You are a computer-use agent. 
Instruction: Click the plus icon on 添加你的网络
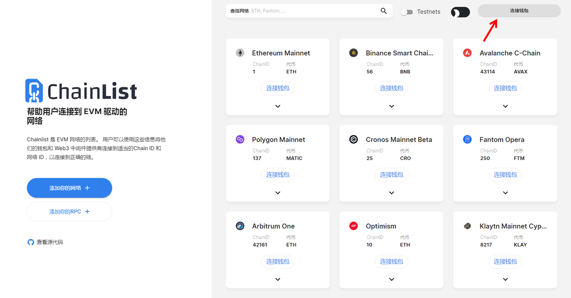pos(87,188)
